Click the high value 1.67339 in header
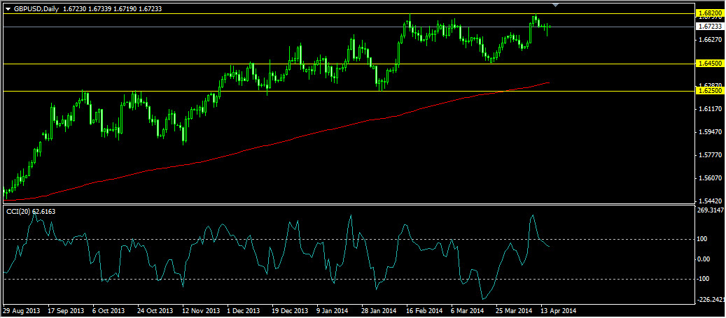This screenshot has height=318, width=726. point(99,8)
